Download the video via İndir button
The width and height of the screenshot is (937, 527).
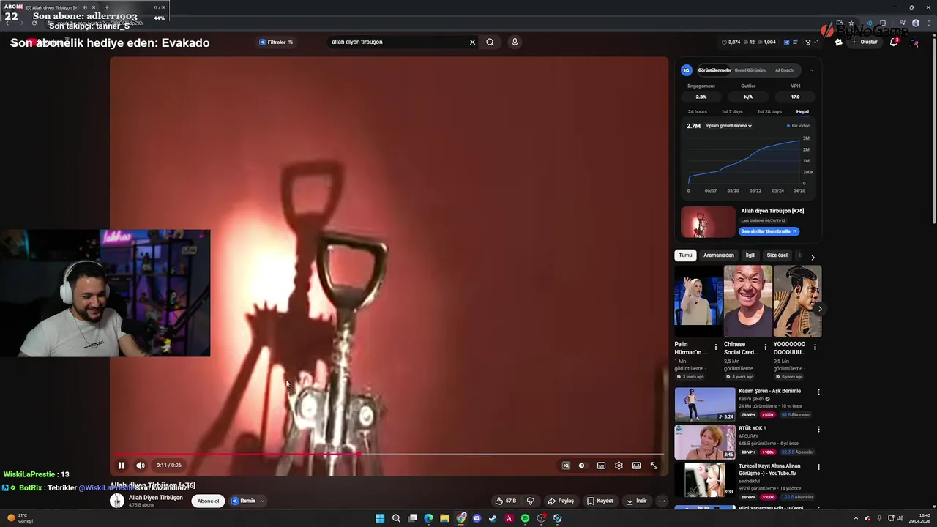click(x=636, y=501)
